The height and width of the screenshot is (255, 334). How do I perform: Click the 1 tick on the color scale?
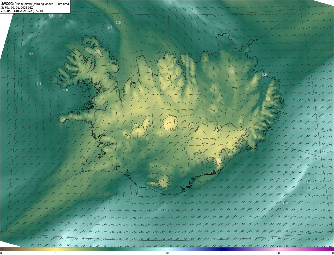point(56,253)
